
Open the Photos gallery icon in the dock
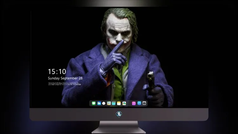coord(124,103)
